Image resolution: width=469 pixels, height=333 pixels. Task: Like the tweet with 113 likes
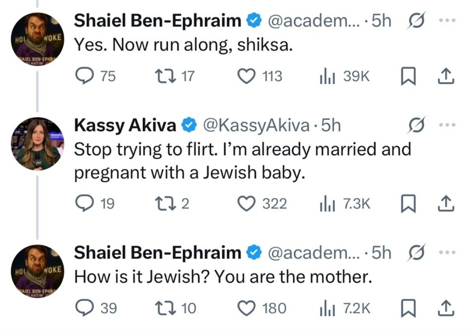pos(247,76)
